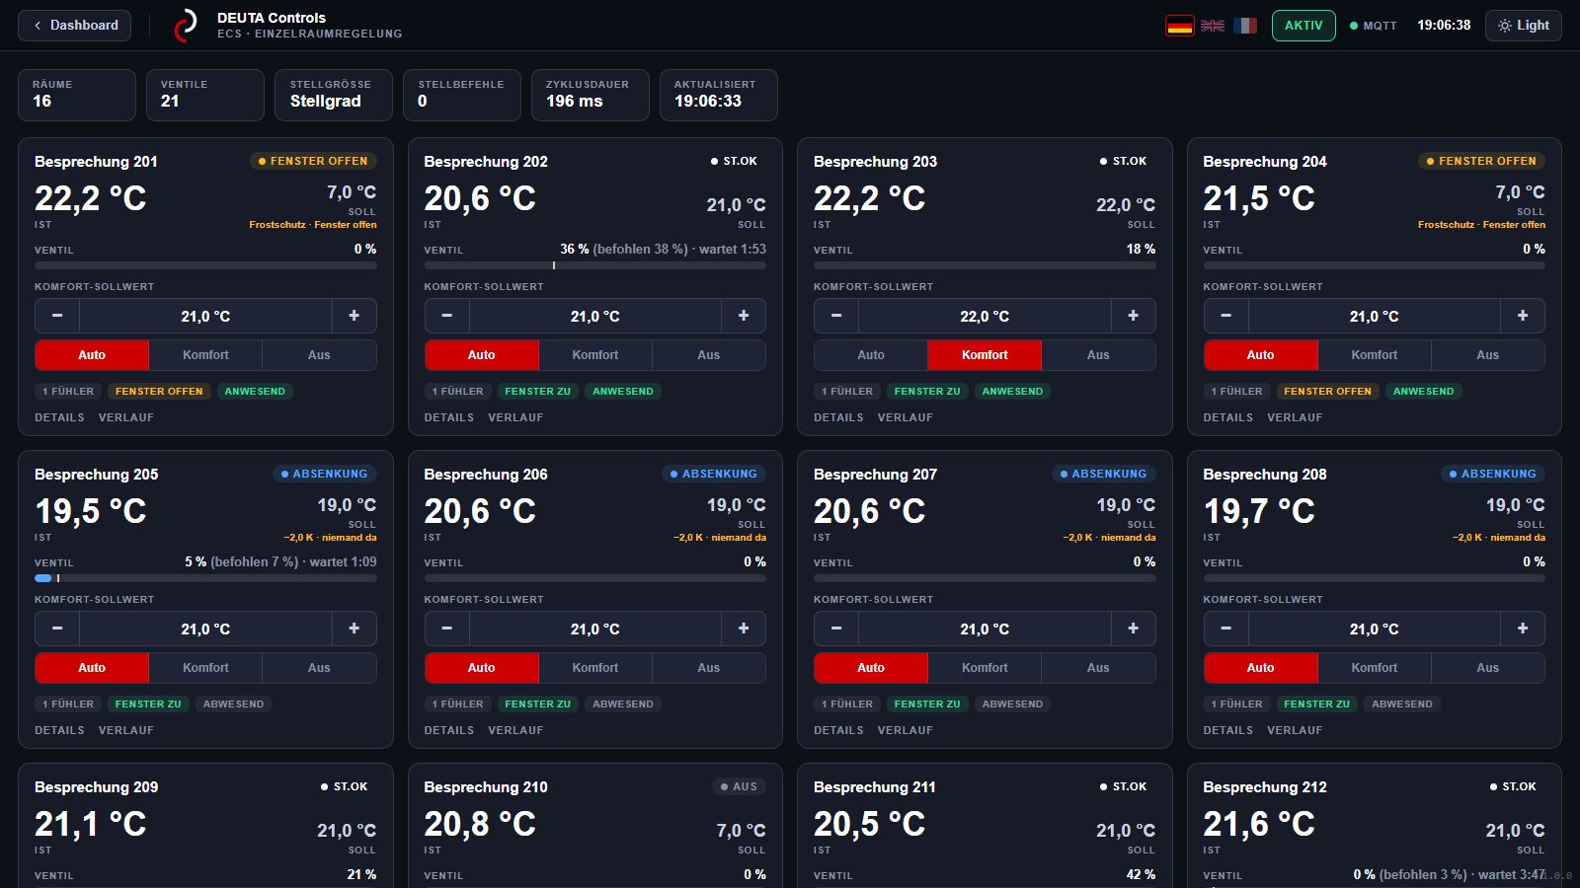
Task: Open Details for Besprechung 206
Action: click(x=449, y=730)
